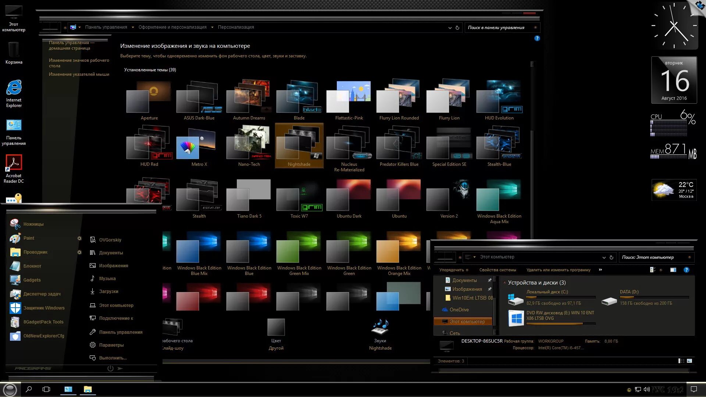Image resolution: width=706 pixels, height=397 pixels.
Task: Expand Paint submenu arrow
Action: coord(79,238)
